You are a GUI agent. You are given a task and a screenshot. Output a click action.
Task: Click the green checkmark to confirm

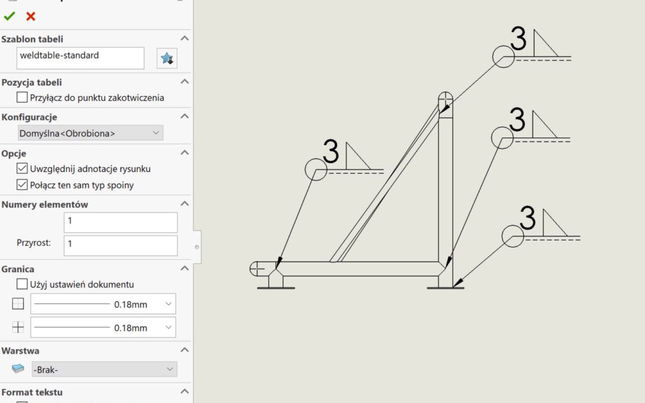pyautogui.click(x=9, y=16)
